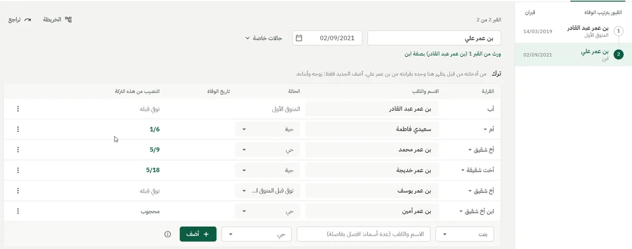Image resolution: width=632 pixels, height=249 pixels.
Task: Open more options for row بن عمر يوسف
Action: pyautogui.click(x=18, y=191)
